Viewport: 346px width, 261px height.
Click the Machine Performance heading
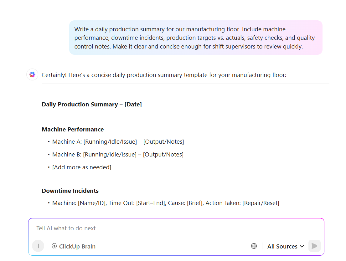(73, 129)
